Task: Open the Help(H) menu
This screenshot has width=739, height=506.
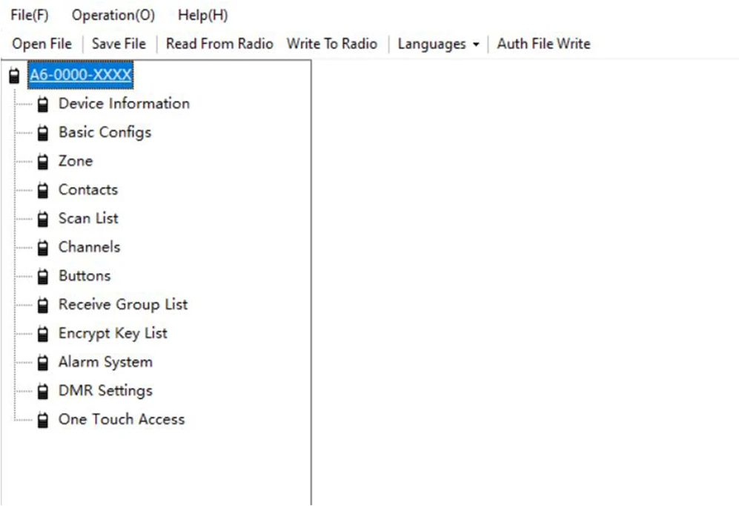Action: [x=202, y=15]
